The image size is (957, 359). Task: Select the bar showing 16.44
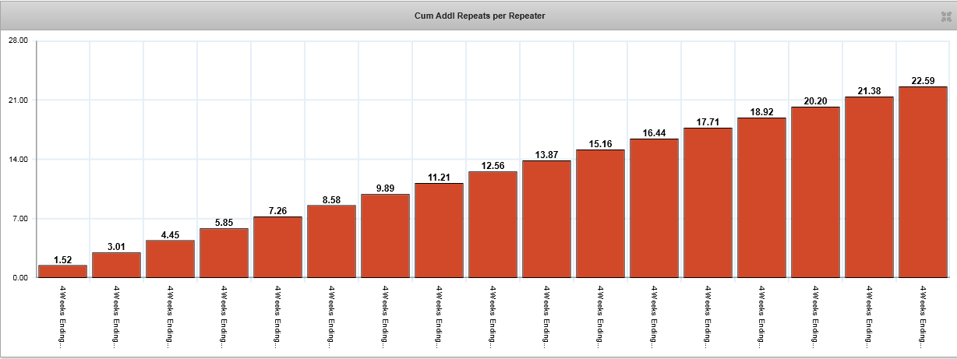point(654,208)
